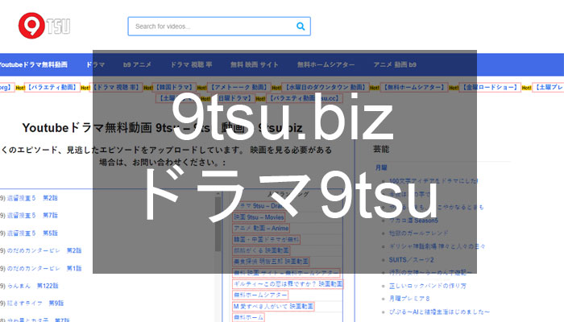This screenshot has height=322, width=564.
Task: Click the magnifier search icon
Action: tap(301, 27)
